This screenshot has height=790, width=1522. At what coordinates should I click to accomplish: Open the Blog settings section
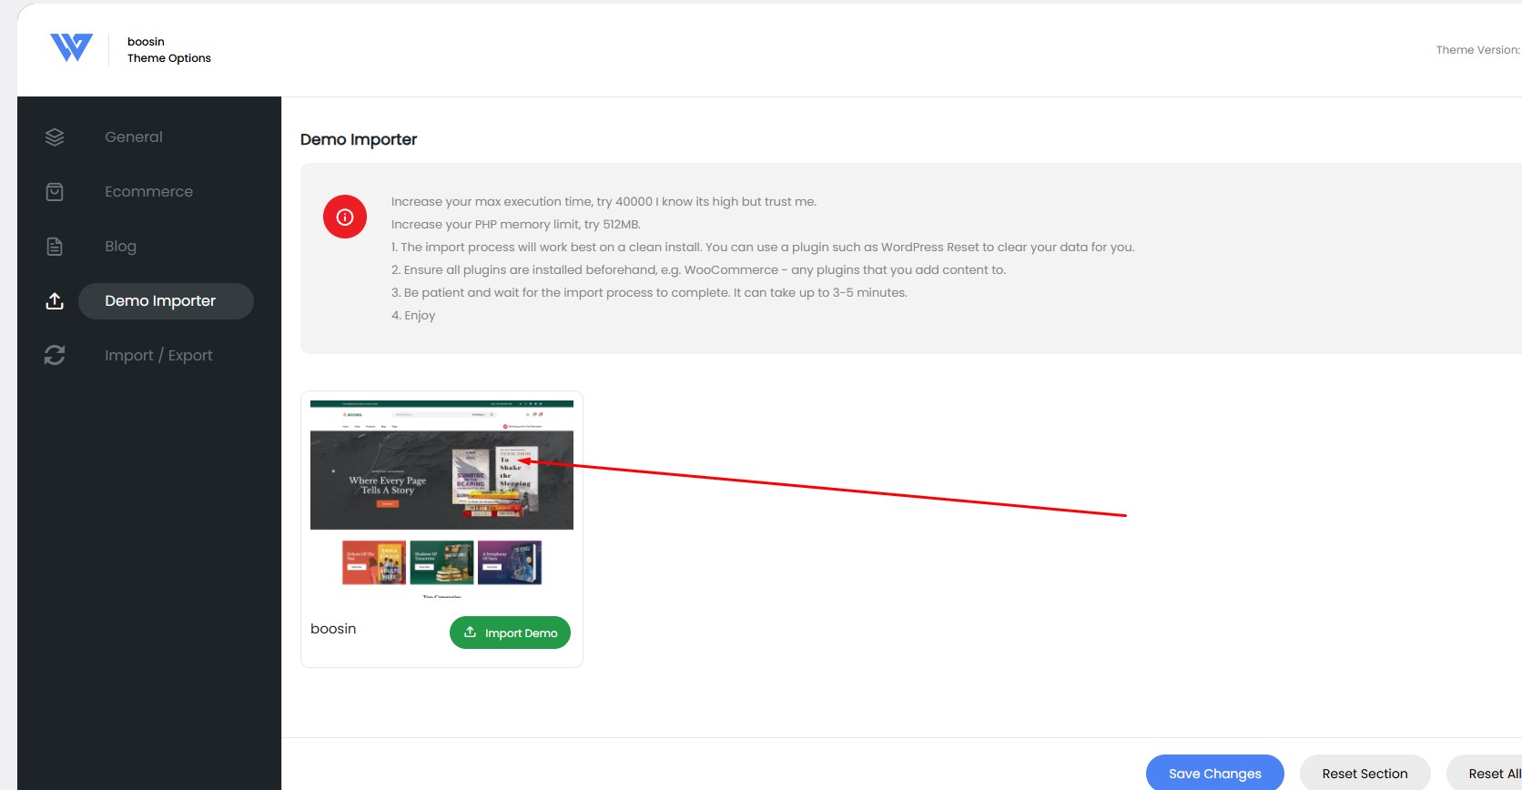tap(120, 247)
